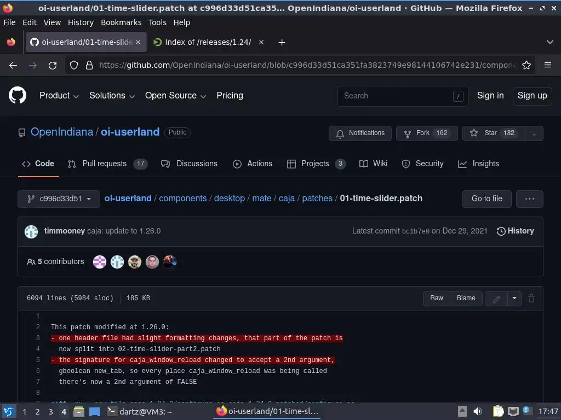Open the OpenIndiana organization link
561x420 pixels.
(x=61, y=132)
